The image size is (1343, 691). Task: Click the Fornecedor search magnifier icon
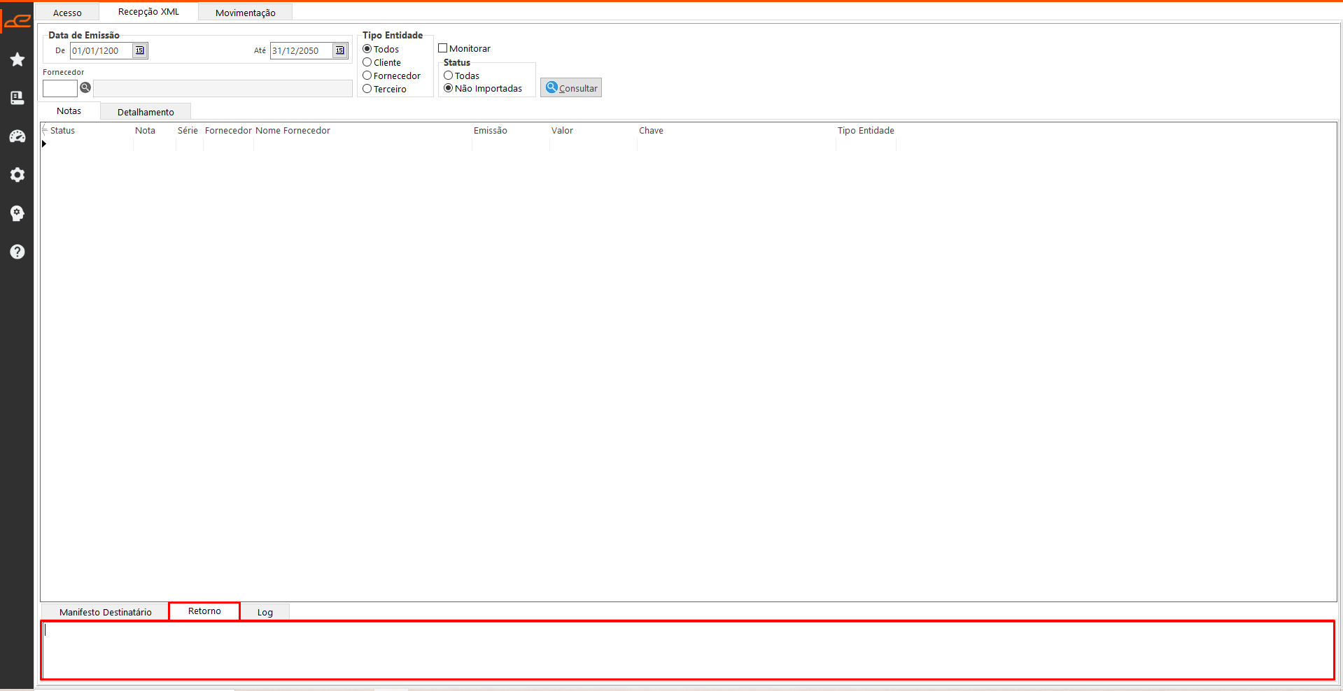click(85, 88)
